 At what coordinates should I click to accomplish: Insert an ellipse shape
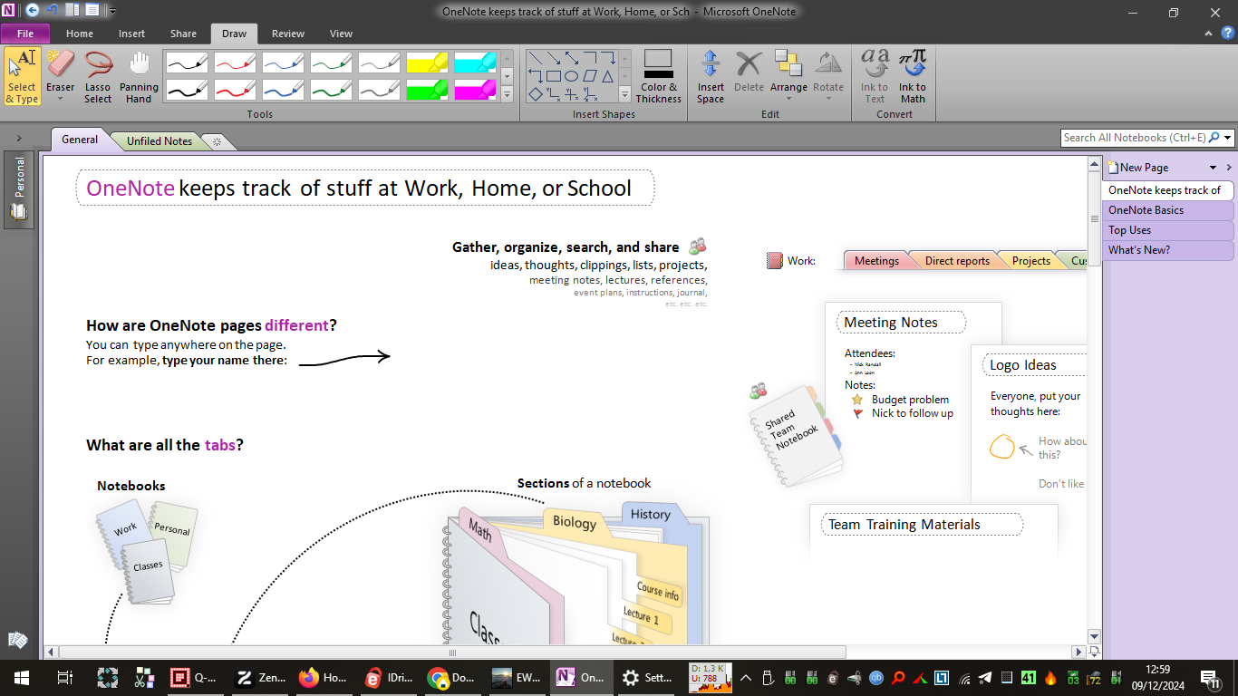click(x=571, y=76)
